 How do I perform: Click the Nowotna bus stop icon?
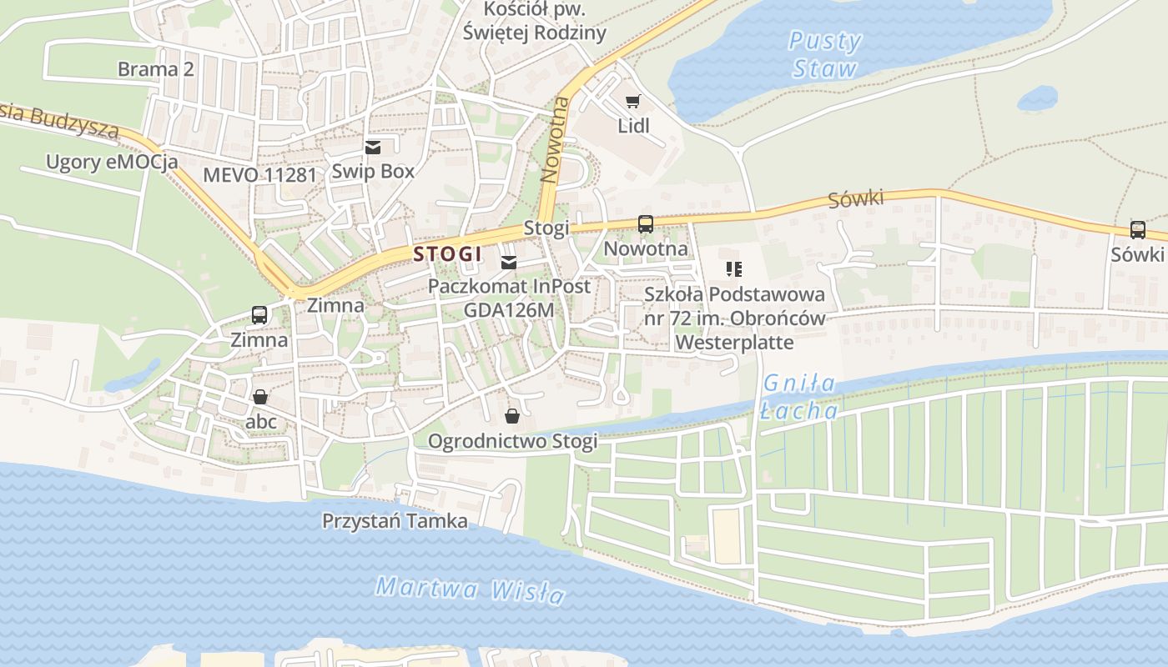645,223
